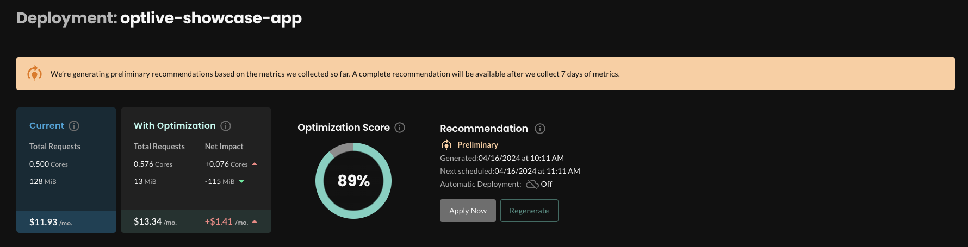This screenshot has width=968, height=247.
Task: Click the info icon beside With Optimization
Action: 226,126
